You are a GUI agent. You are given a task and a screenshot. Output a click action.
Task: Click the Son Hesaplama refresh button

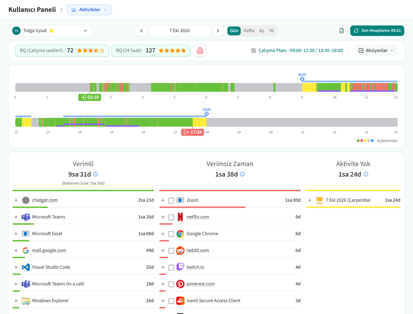point(377,31)
